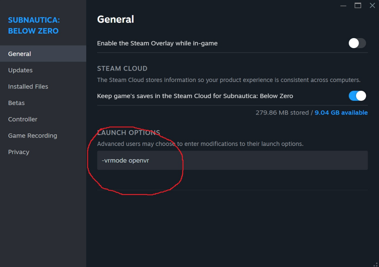Viewport: 379px width, 267px height.
Task: Click the Keep game's saves label
Action: pos(195,96)
